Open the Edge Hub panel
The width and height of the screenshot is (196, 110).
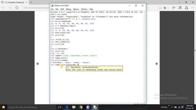[x=174, y=8]
